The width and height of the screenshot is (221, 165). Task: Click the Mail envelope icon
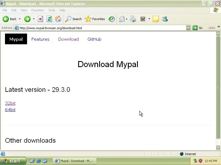pos(122,19)
